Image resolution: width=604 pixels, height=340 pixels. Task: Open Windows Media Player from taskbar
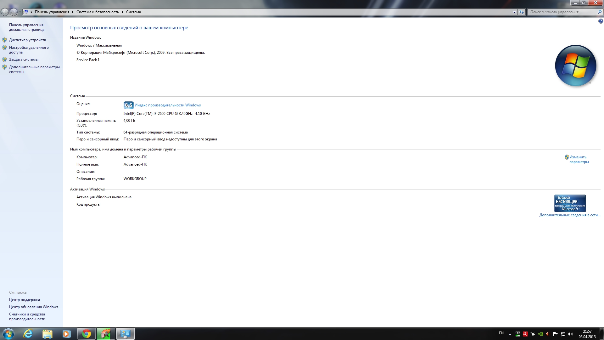click(66, 334)
